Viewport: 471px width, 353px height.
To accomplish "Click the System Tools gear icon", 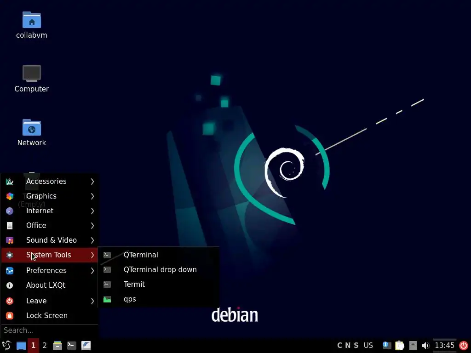I will click(10, 255).
